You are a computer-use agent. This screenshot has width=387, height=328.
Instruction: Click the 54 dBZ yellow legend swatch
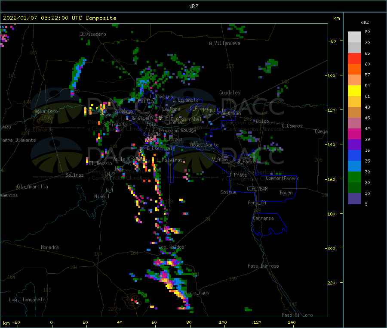point(354,91)
